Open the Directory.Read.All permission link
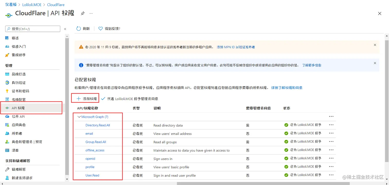Image resolution: width=389 pixels, height=185 pixels. pos(98,125)
